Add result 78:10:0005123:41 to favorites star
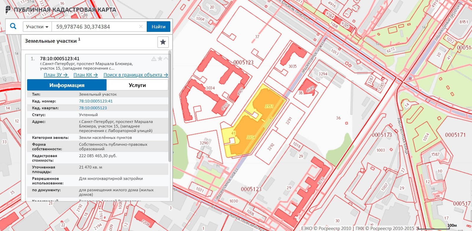Viewport: 472px width, 231px height. (160, 59)
